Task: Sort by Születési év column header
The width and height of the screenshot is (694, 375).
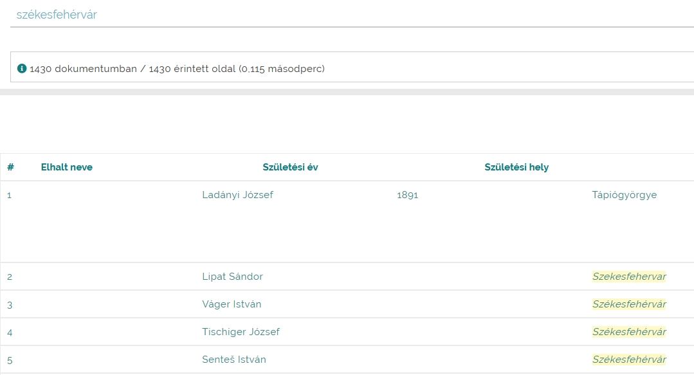Action: 290,167
